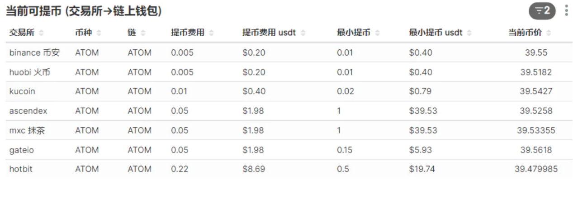Select the mxc 抹茶 row
Viewport: 573px width, 209px height.
(27, 130)
